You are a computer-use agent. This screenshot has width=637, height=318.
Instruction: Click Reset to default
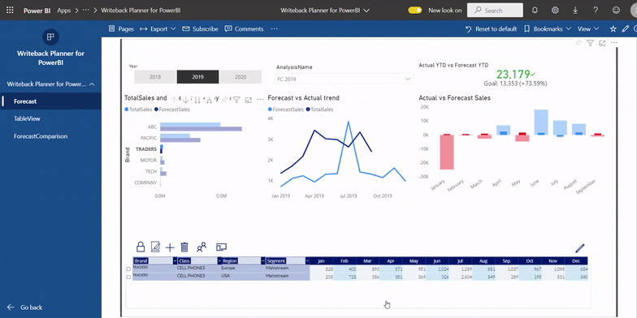pyautogui.click(x=491, y=29)
